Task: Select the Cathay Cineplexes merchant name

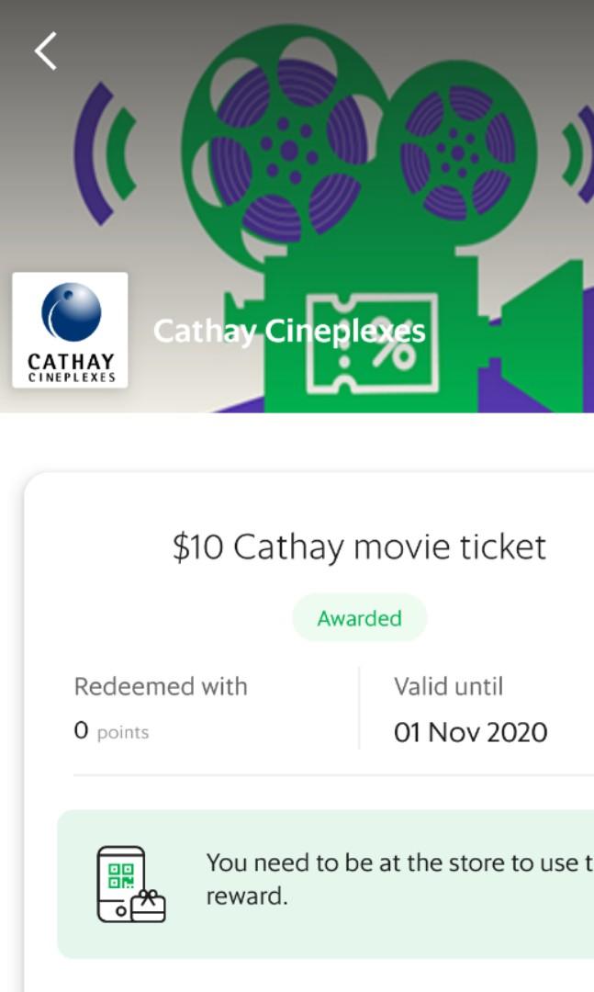Action: [x=289, y=331]
